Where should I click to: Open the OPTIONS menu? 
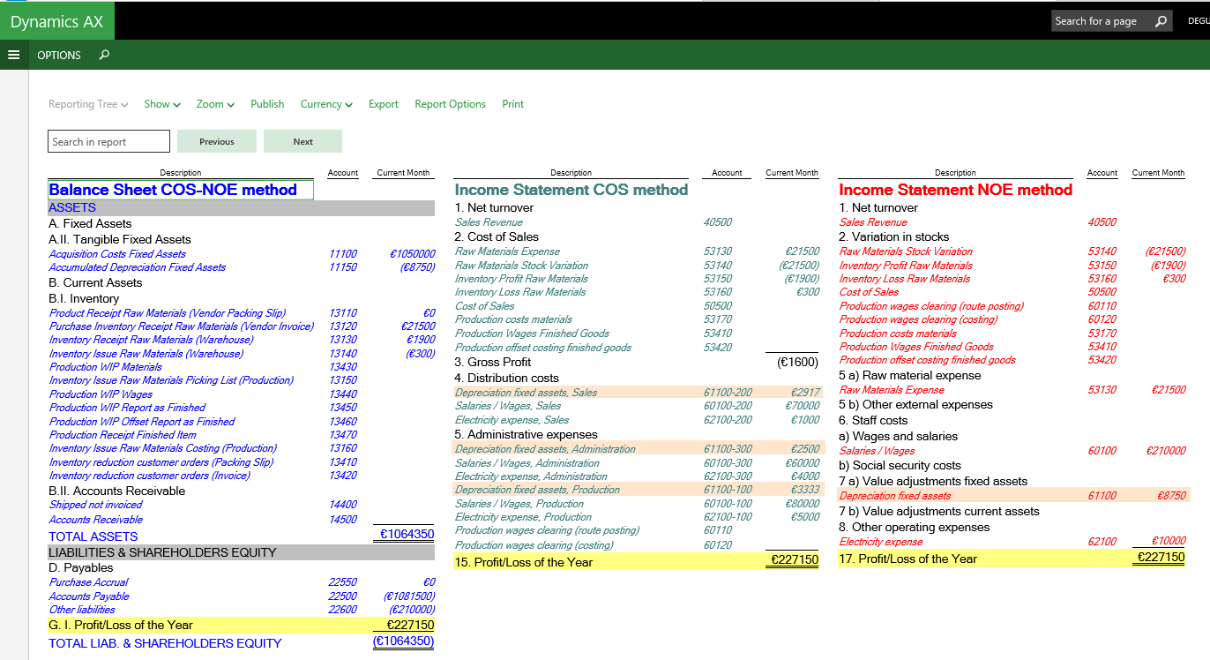(58, 55)
